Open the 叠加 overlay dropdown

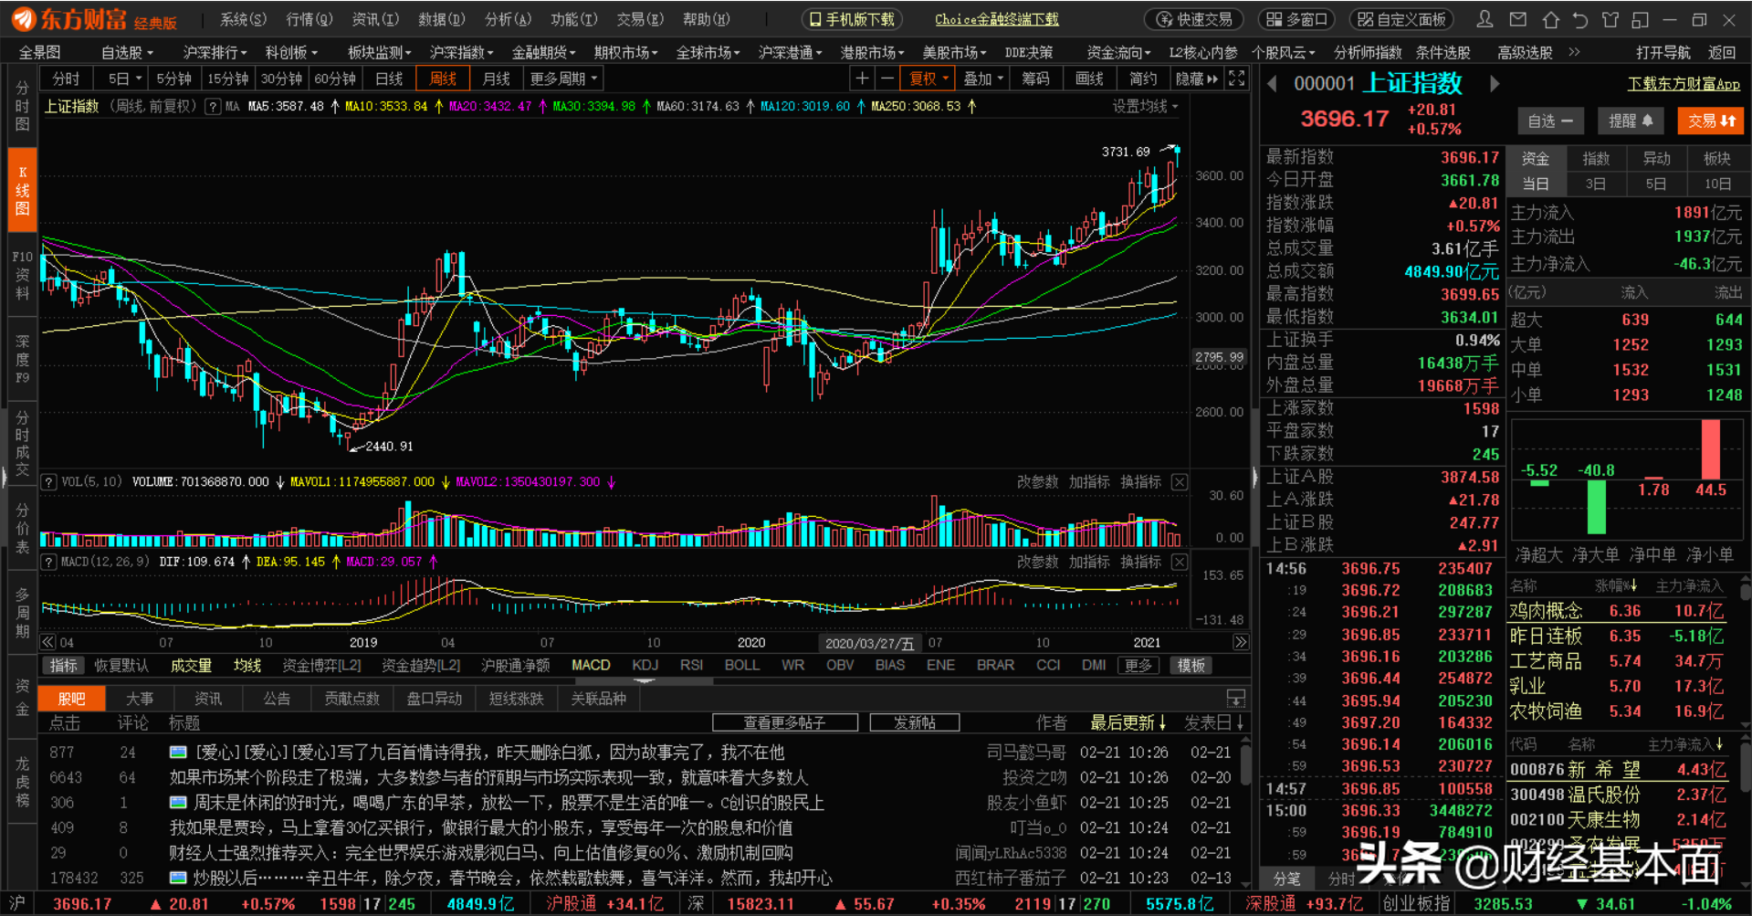982,79
